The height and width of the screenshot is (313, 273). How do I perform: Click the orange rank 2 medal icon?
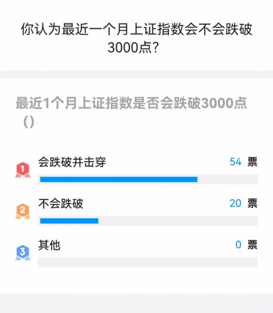[x=23, y=211]
